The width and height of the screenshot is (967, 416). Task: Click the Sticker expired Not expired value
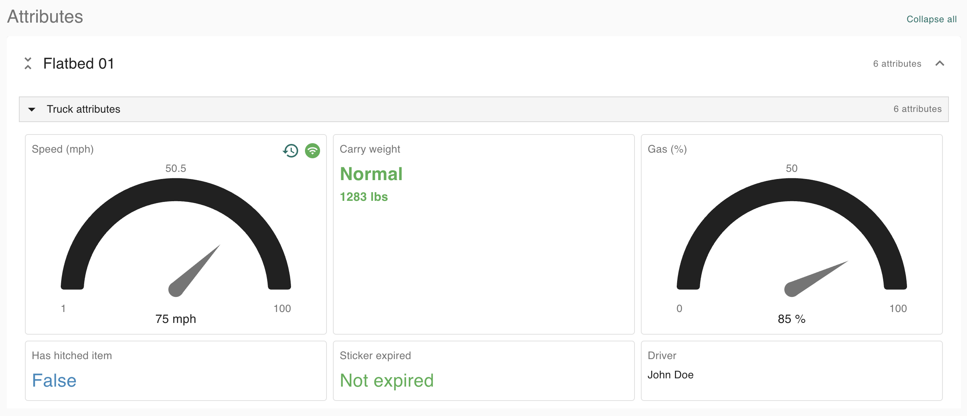coord(386,381)
